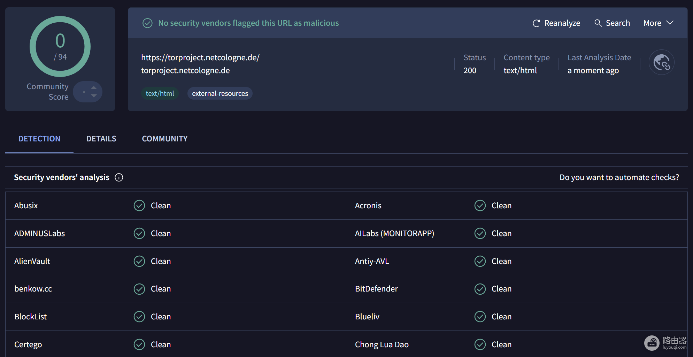This screenshot has height=357, width=693.
Task: Click the ADMINUSLabs clean check icon
Action: coord(139,233)
